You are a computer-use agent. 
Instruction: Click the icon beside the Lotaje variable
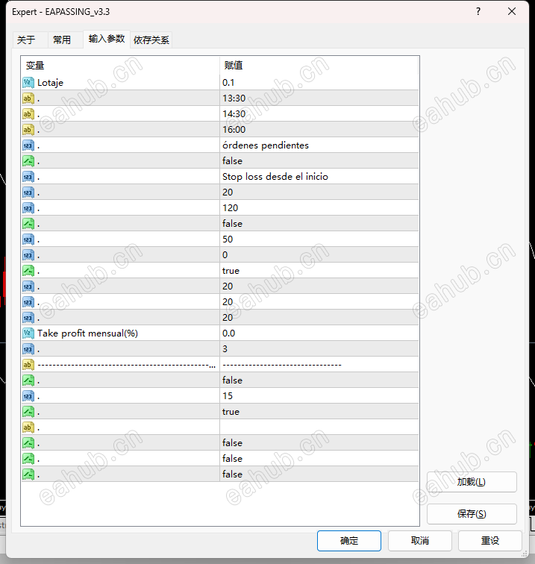point(28,82)
